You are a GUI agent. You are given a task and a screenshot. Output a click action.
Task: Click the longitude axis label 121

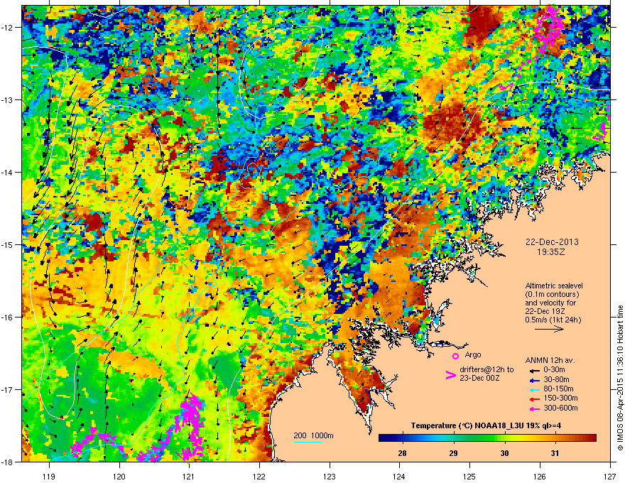point(189,476)
